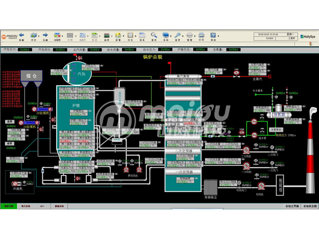Go back with the 前翻 arrow icon
The width and height of the screenshot is (319, 239).
tap(21, 35)
